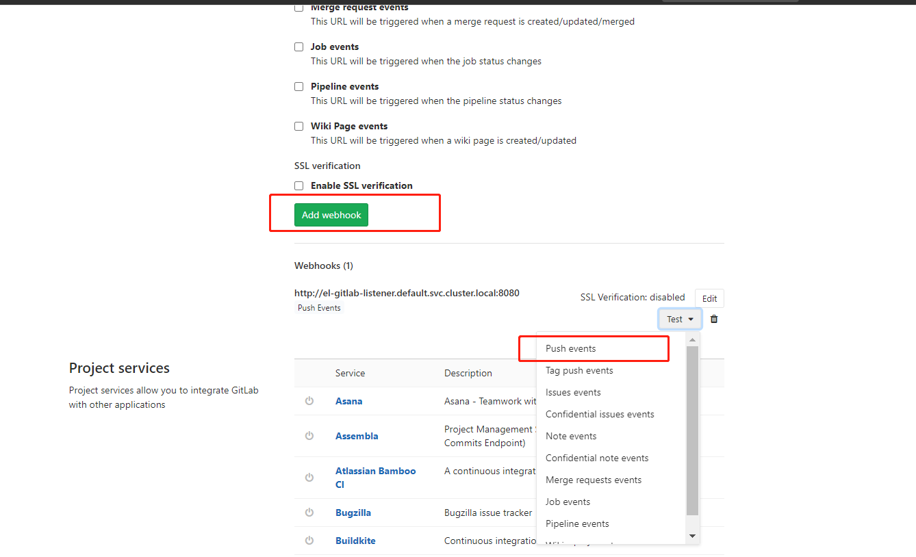916x557 pixels.
Task: Click dropdown list scroll down arrow
Action: click(692, 536)
